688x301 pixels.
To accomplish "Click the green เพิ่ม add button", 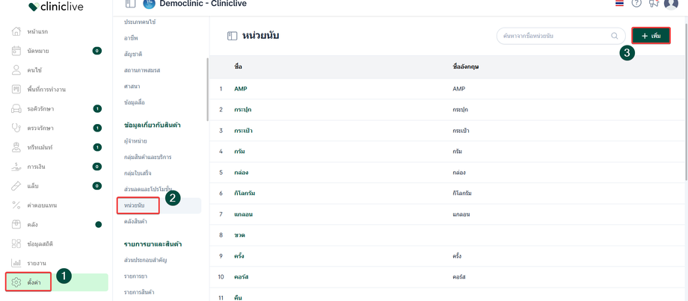I will (x=651, y=36).
